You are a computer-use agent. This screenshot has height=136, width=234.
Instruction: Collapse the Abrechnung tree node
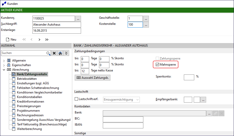pyautogui.click(x=4, y=70)
